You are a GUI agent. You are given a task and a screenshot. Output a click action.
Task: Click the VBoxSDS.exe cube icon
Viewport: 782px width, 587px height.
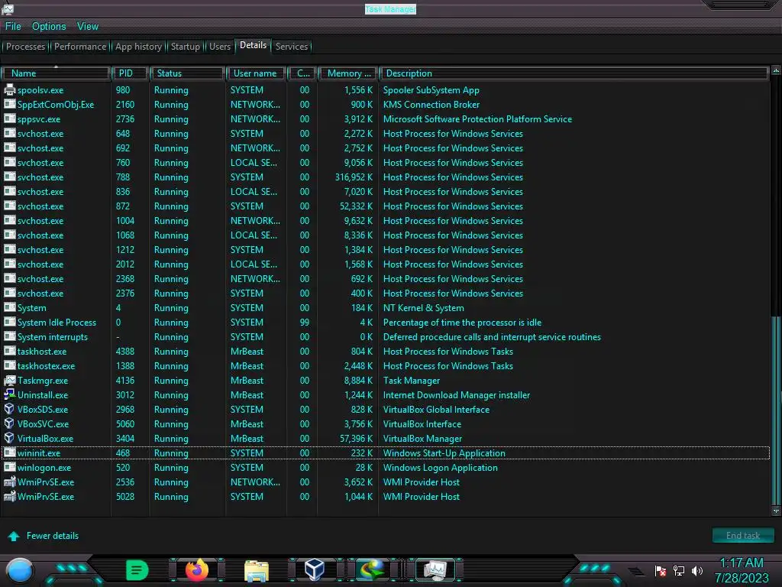point(9,410)
